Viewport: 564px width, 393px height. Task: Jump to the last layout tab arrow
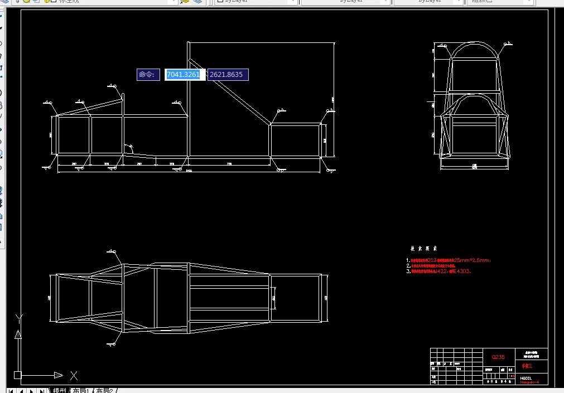point(42,391)
